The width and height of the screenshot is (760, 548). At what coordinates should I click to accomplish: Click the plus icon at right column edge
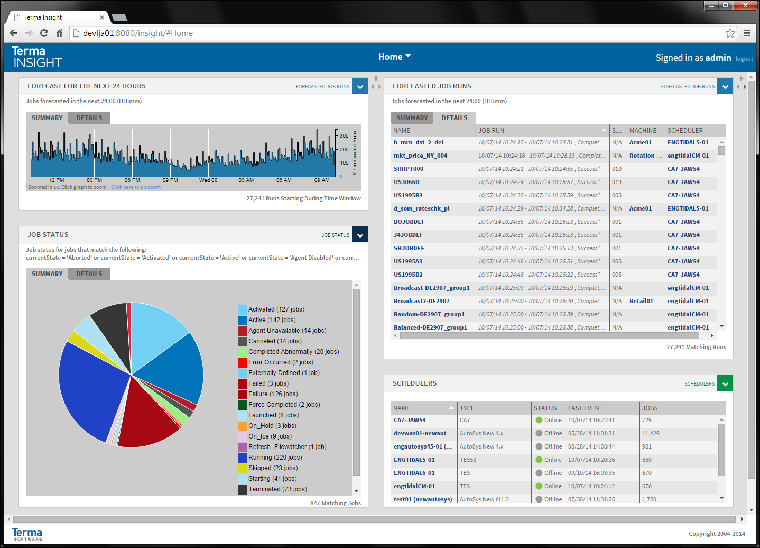coord(741,78)
